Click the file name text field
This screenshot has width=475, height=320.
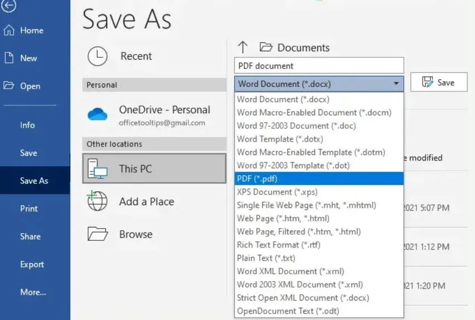(x=318, y=66)
